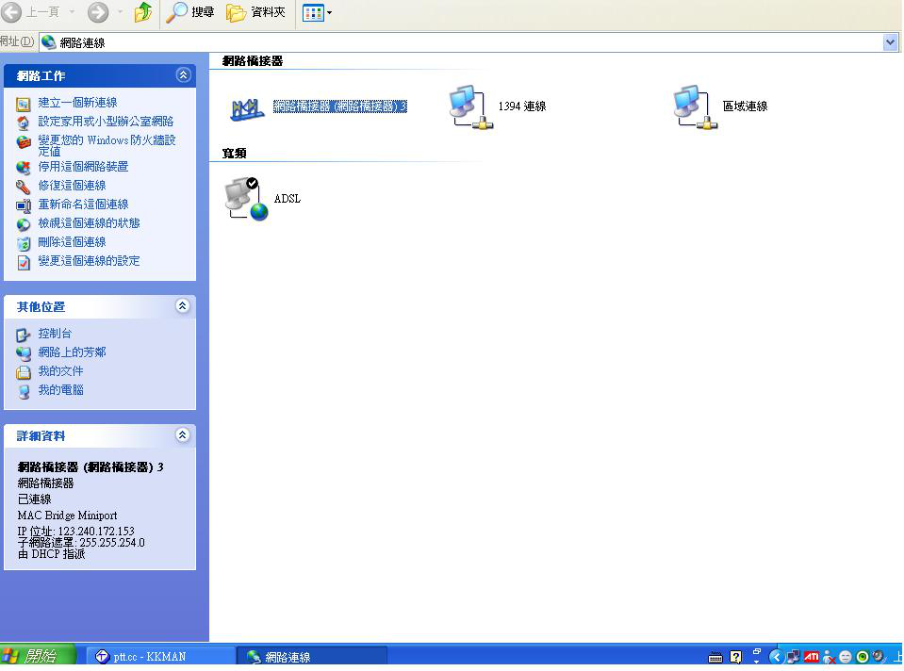This screenshot has height=671, width=904.
Task: Click the home network setup icon
Action: tap(23, 123)
